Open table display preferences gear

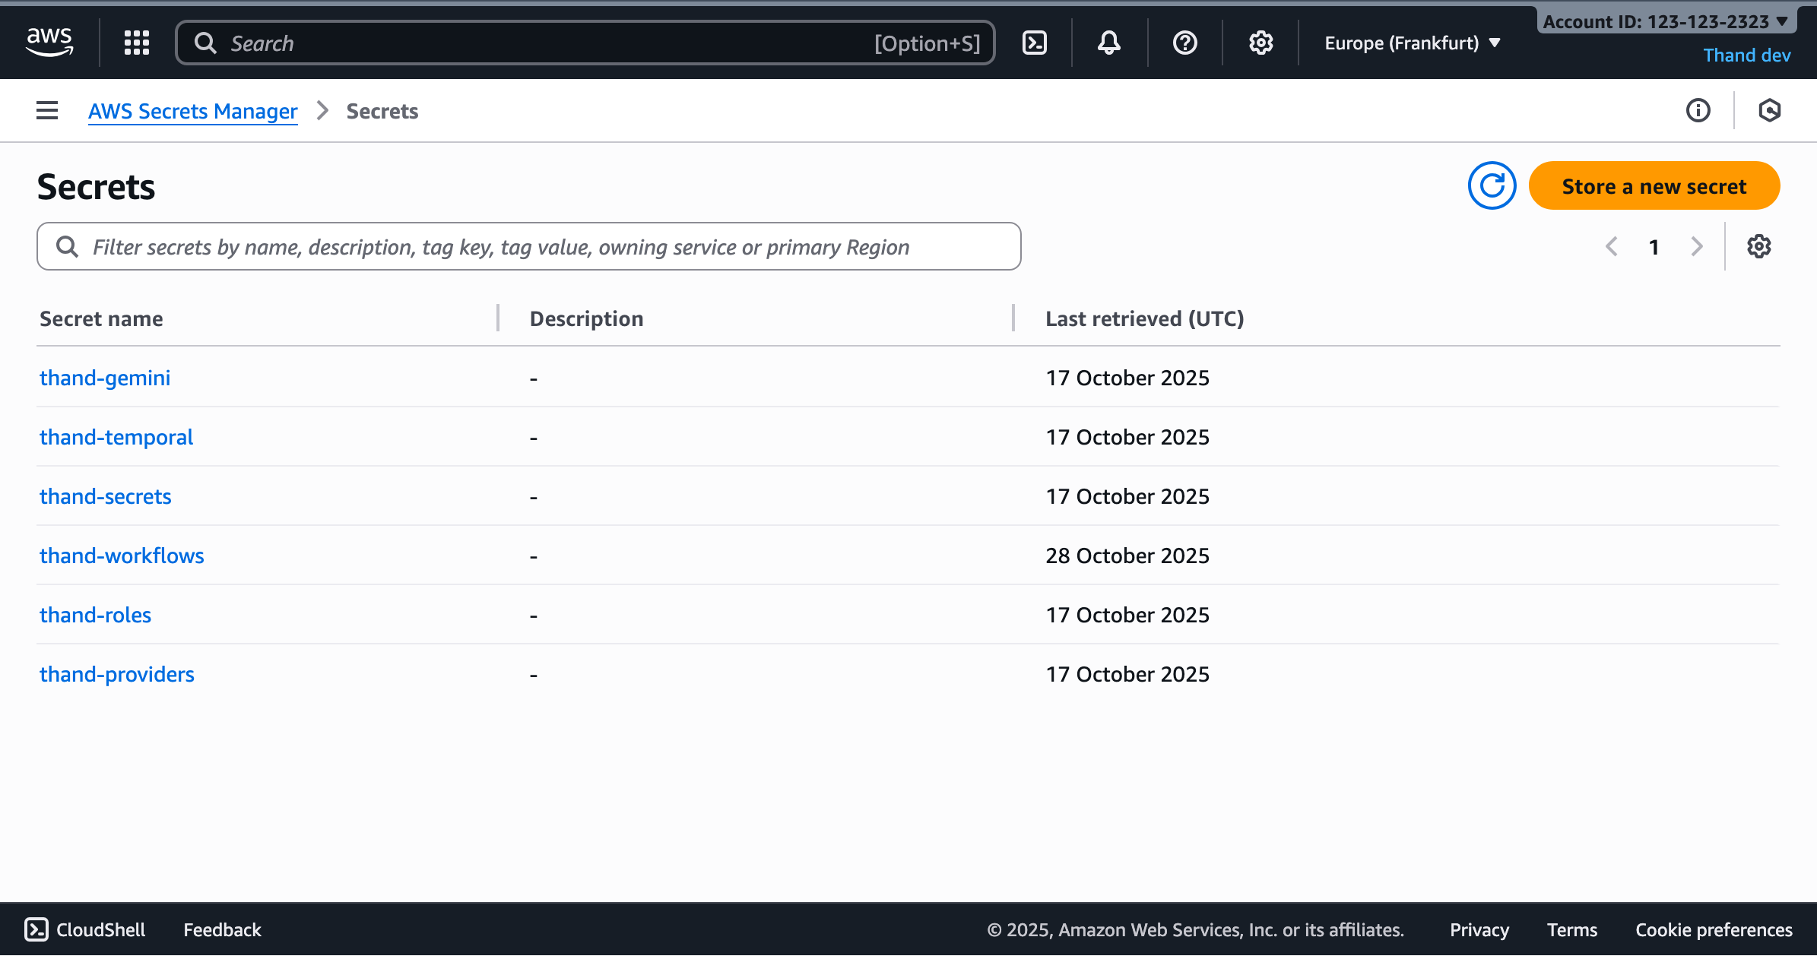[1758, 246]
